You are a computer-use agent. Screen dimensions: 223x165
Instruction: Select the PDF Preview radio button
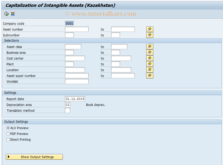(x=8, y=134)
